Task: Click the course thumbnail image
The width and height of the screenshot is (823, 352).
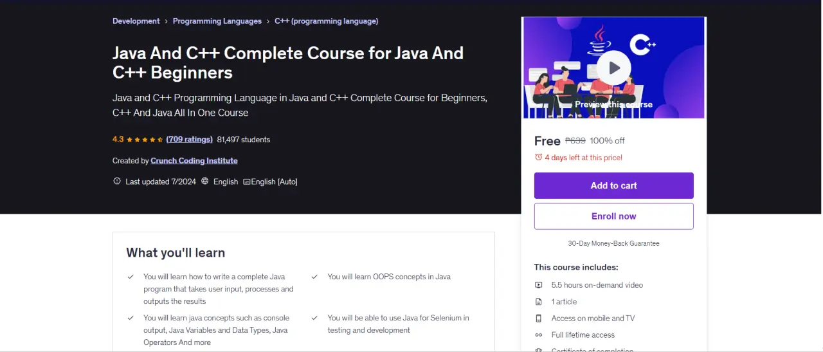Action: pos(614,68)
